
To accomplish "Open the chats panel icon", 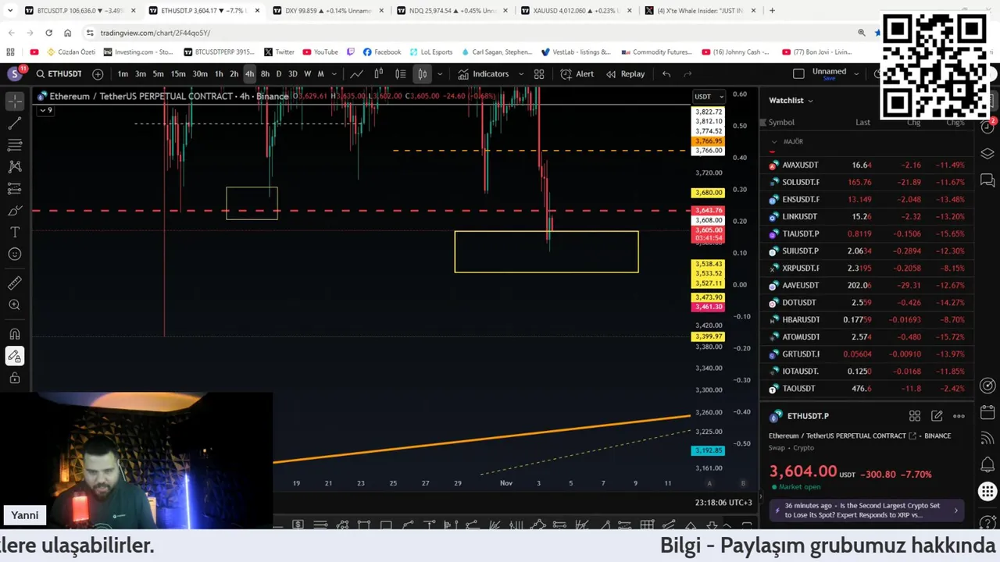I will (x=987, y=180).
